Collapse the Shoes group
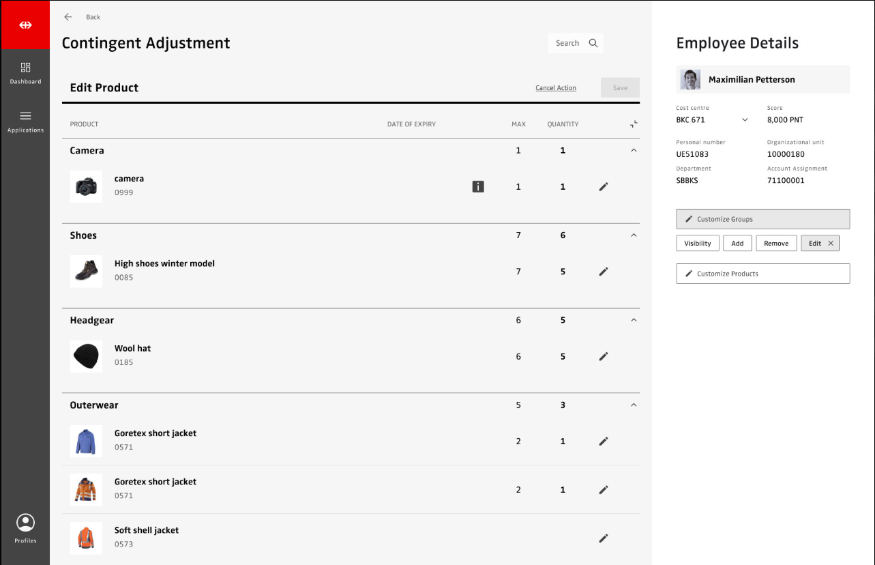This screenshot has height=565, width=875. pos(634,235)
